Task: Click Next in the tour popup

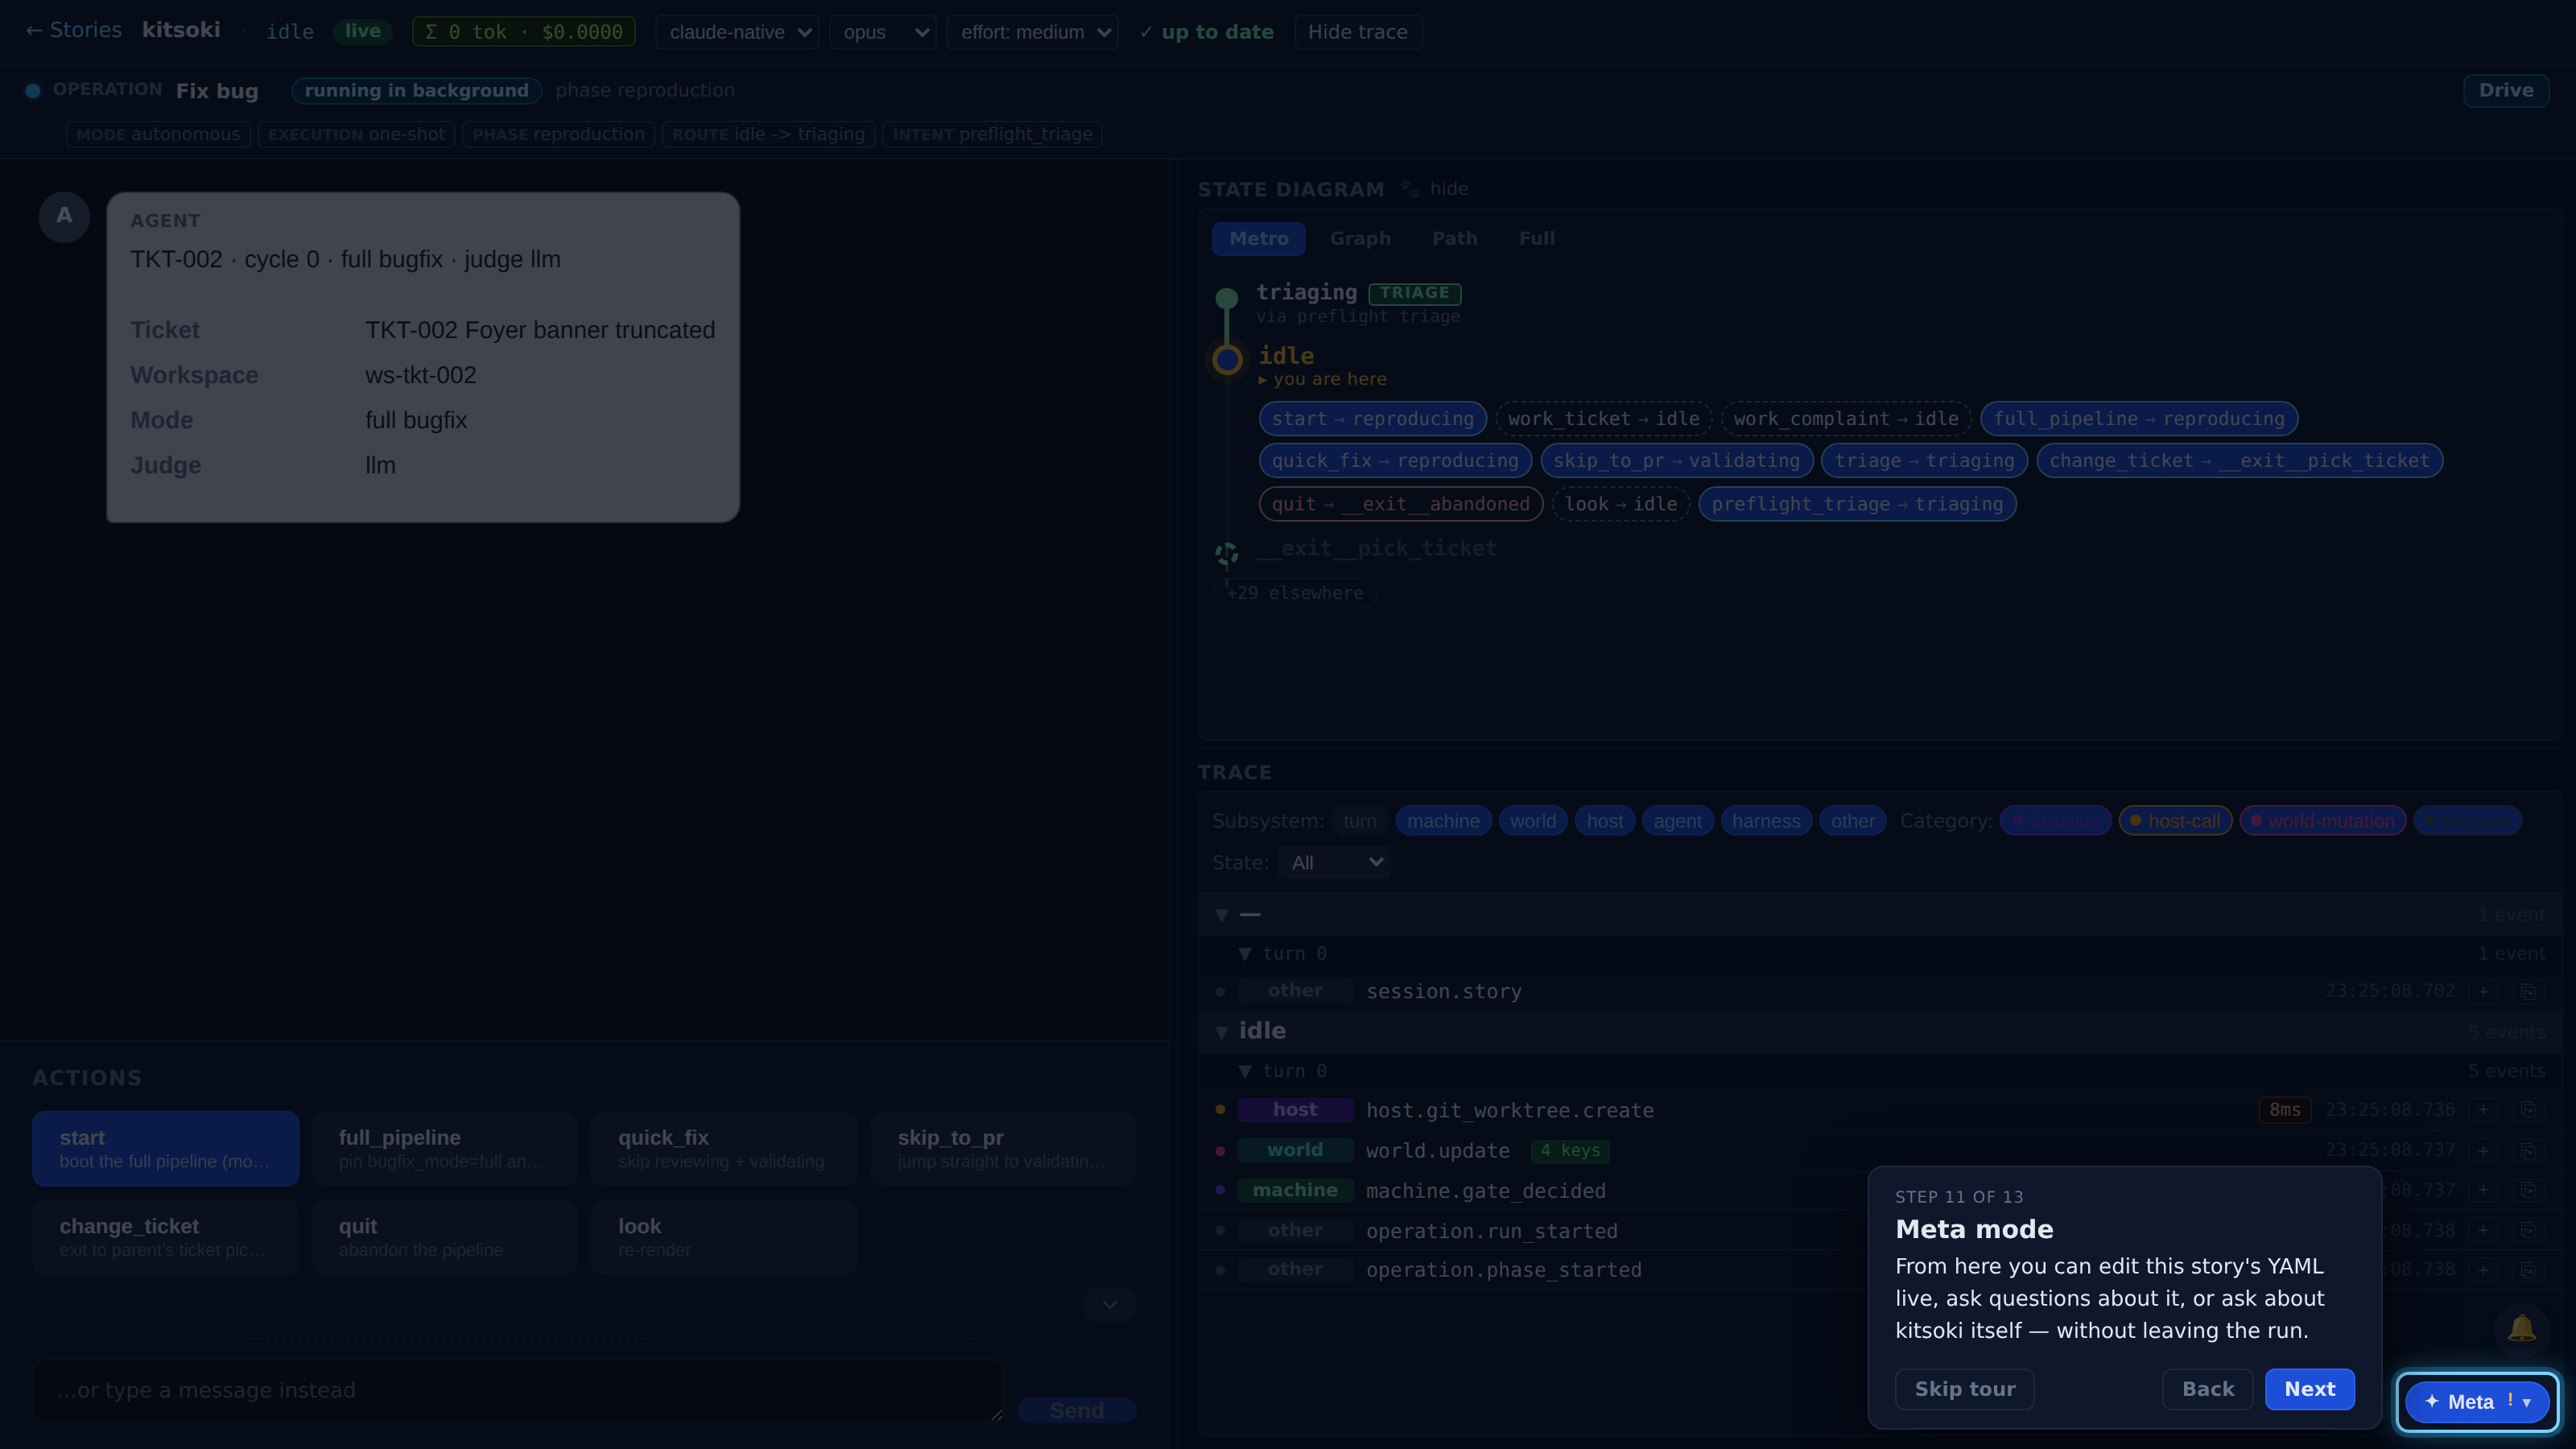Action: (x=2309, y=1389)
